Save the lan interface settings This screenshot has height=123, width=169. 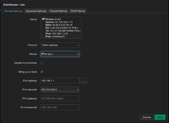pos(160,117)
